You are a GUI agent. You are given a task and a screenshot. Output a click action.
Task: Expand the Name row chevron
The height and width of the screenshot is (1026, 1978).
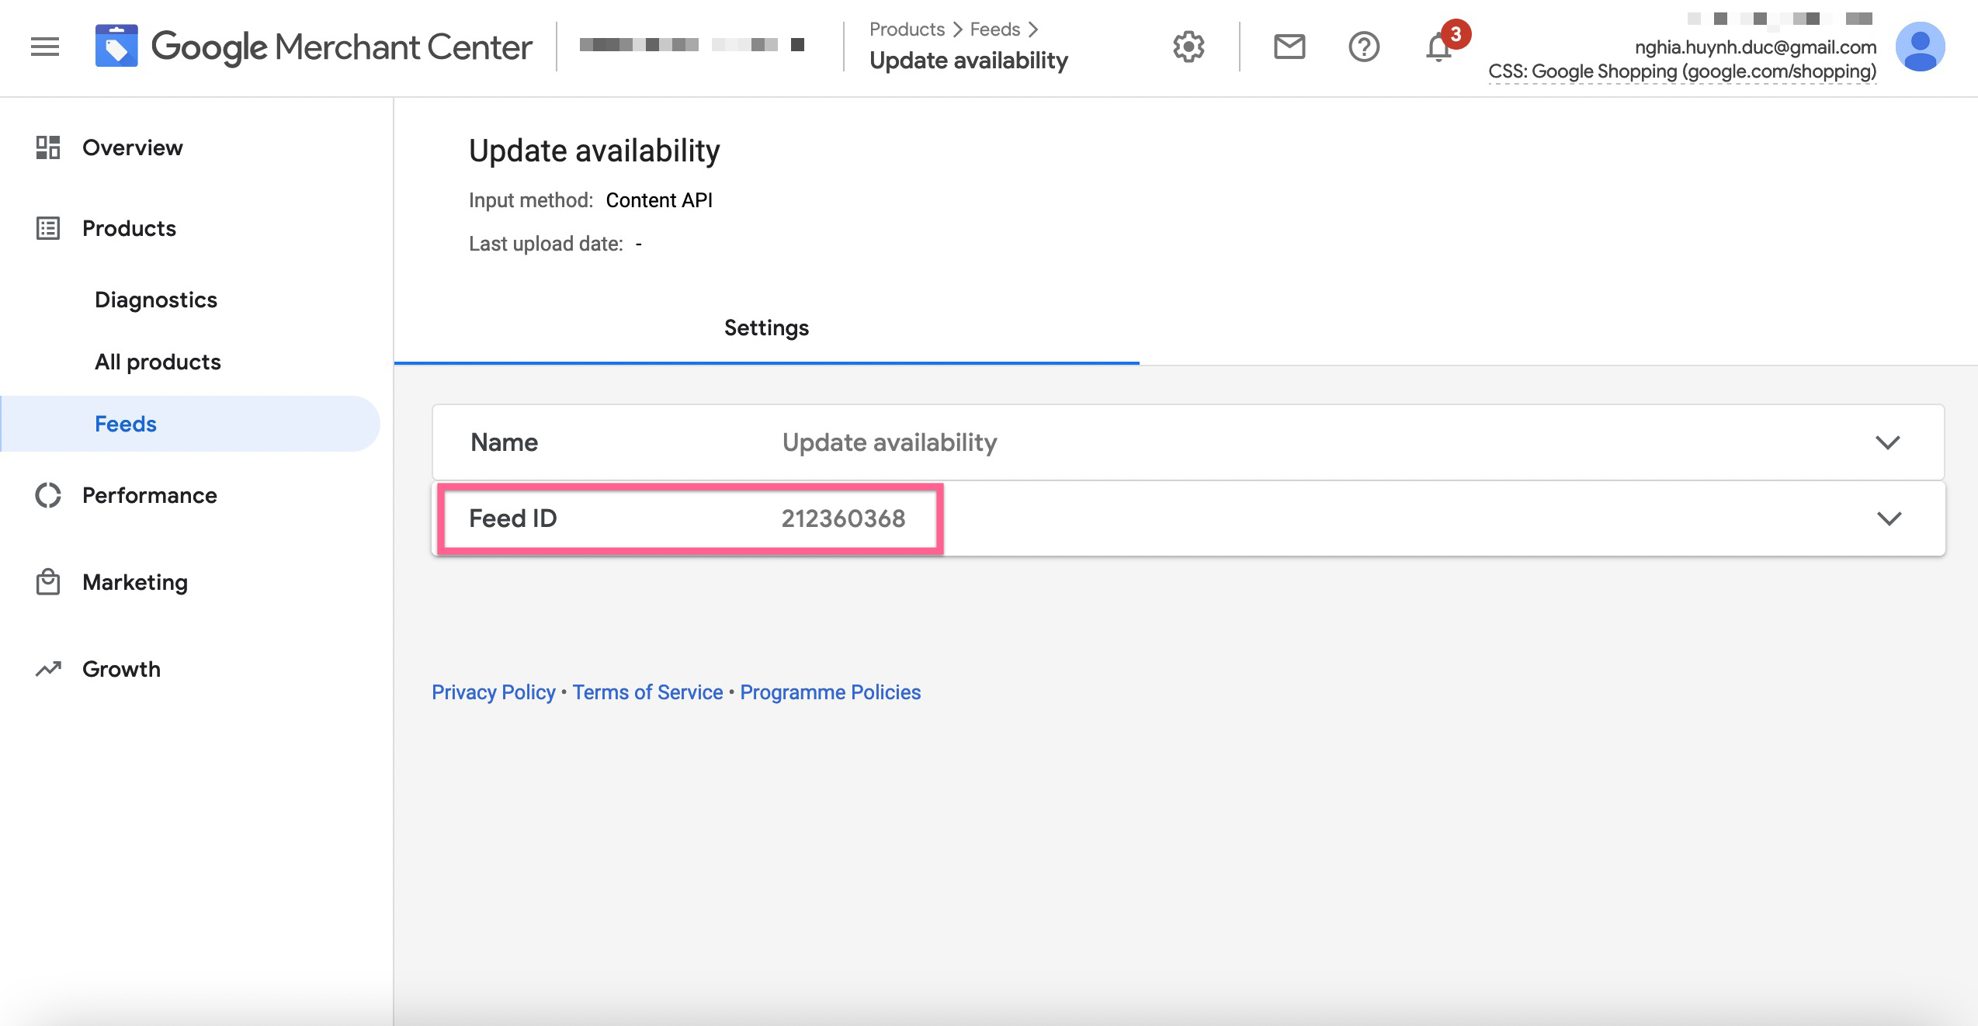pyautogui.click(x=1888, y=442)
